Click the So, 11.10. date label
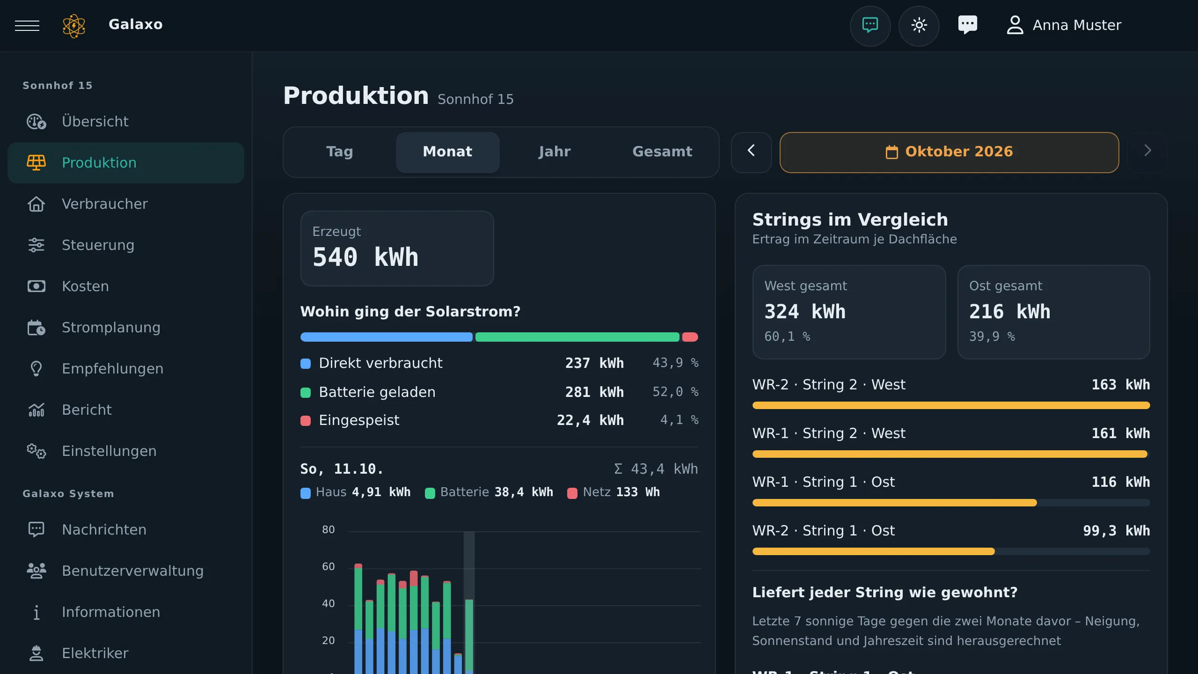 pos(342,469)
